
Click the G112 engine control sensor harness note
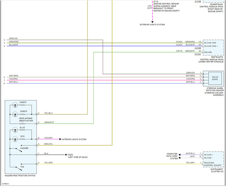(166, 6)
